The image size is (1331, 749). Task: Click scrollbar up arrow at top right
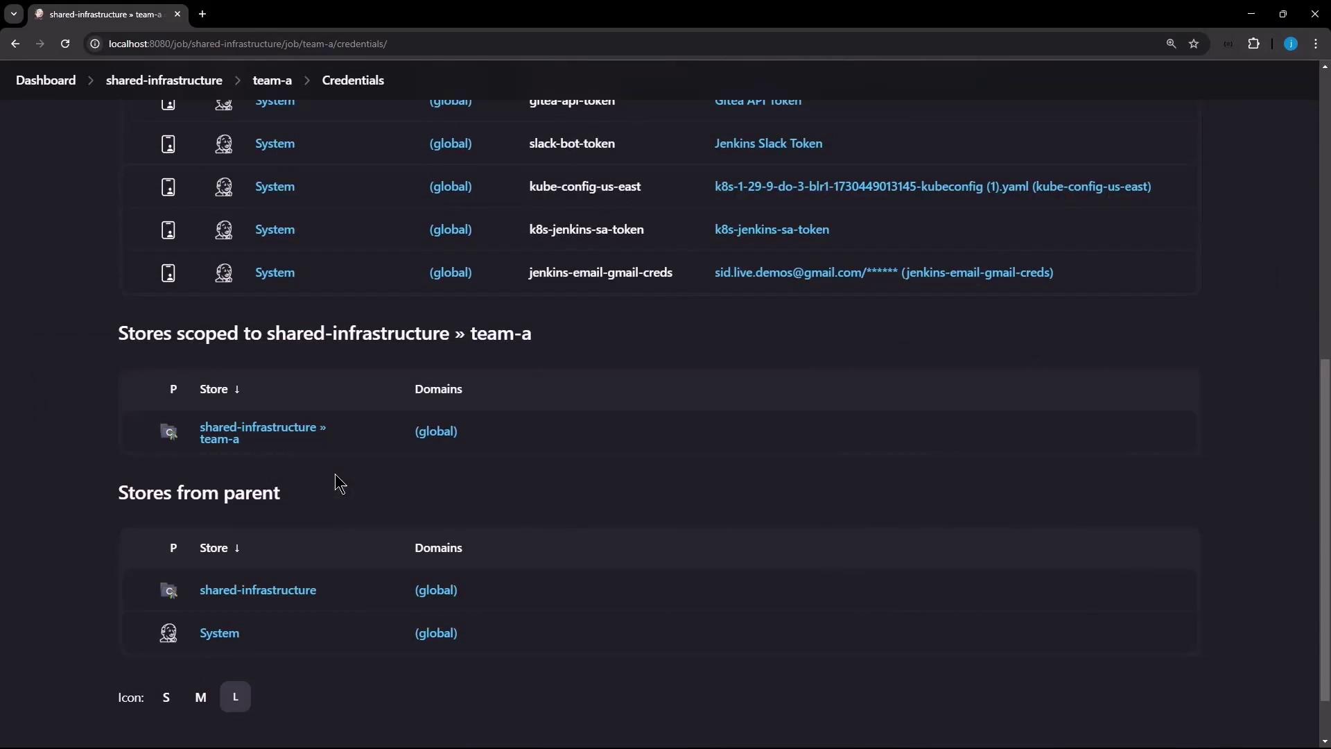click(x=1325, y=67)
